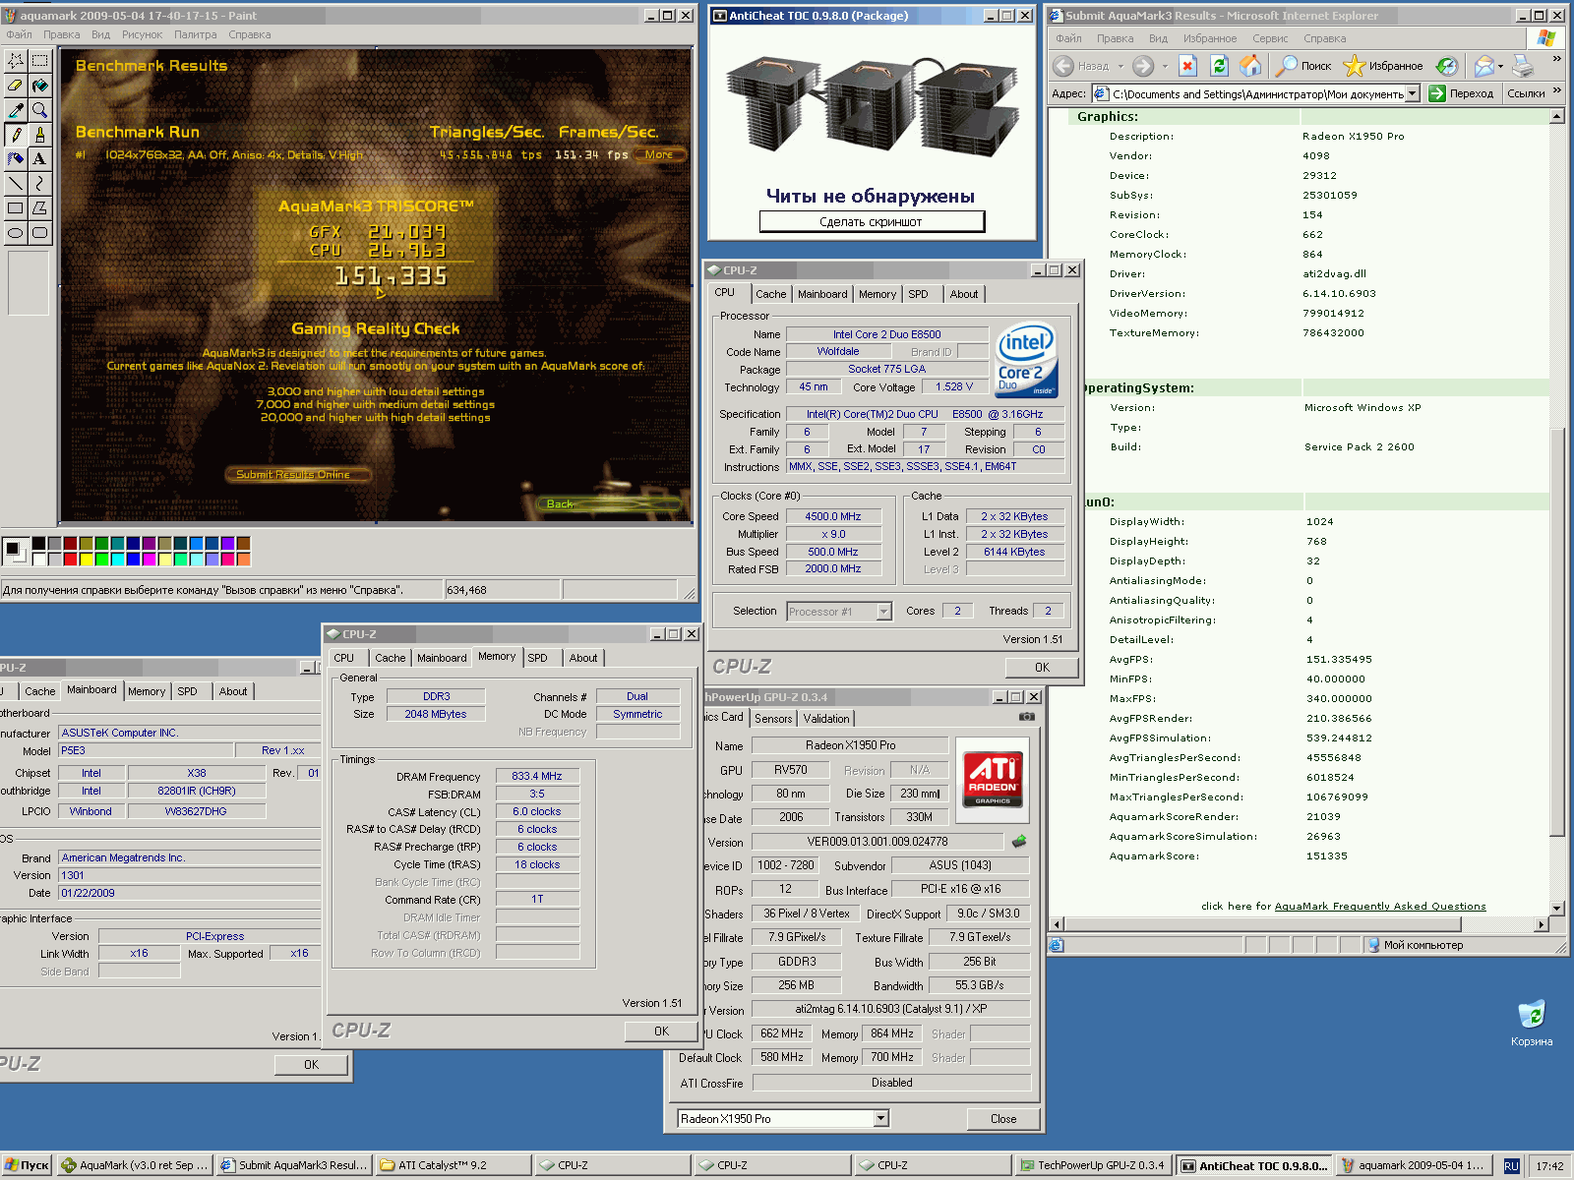Switch to the SPD tab in front CPU-Z window
The height and width of the screenshot is (1180, 1574).
pos(537,658)
